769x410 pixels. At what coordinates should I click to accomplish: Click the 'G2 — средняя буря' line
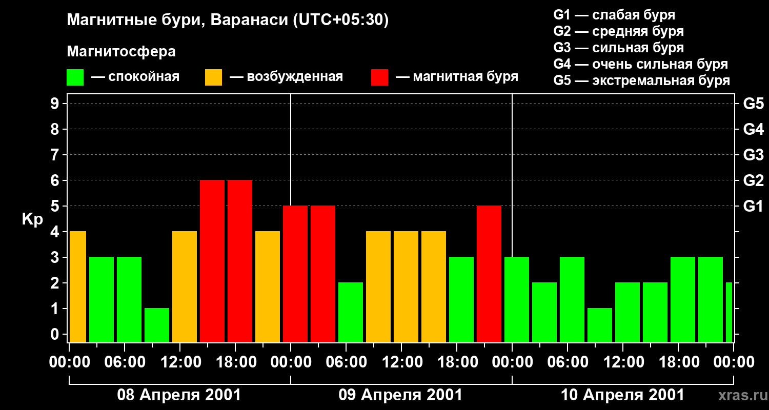pyautogui.click(x=618, y=31)
